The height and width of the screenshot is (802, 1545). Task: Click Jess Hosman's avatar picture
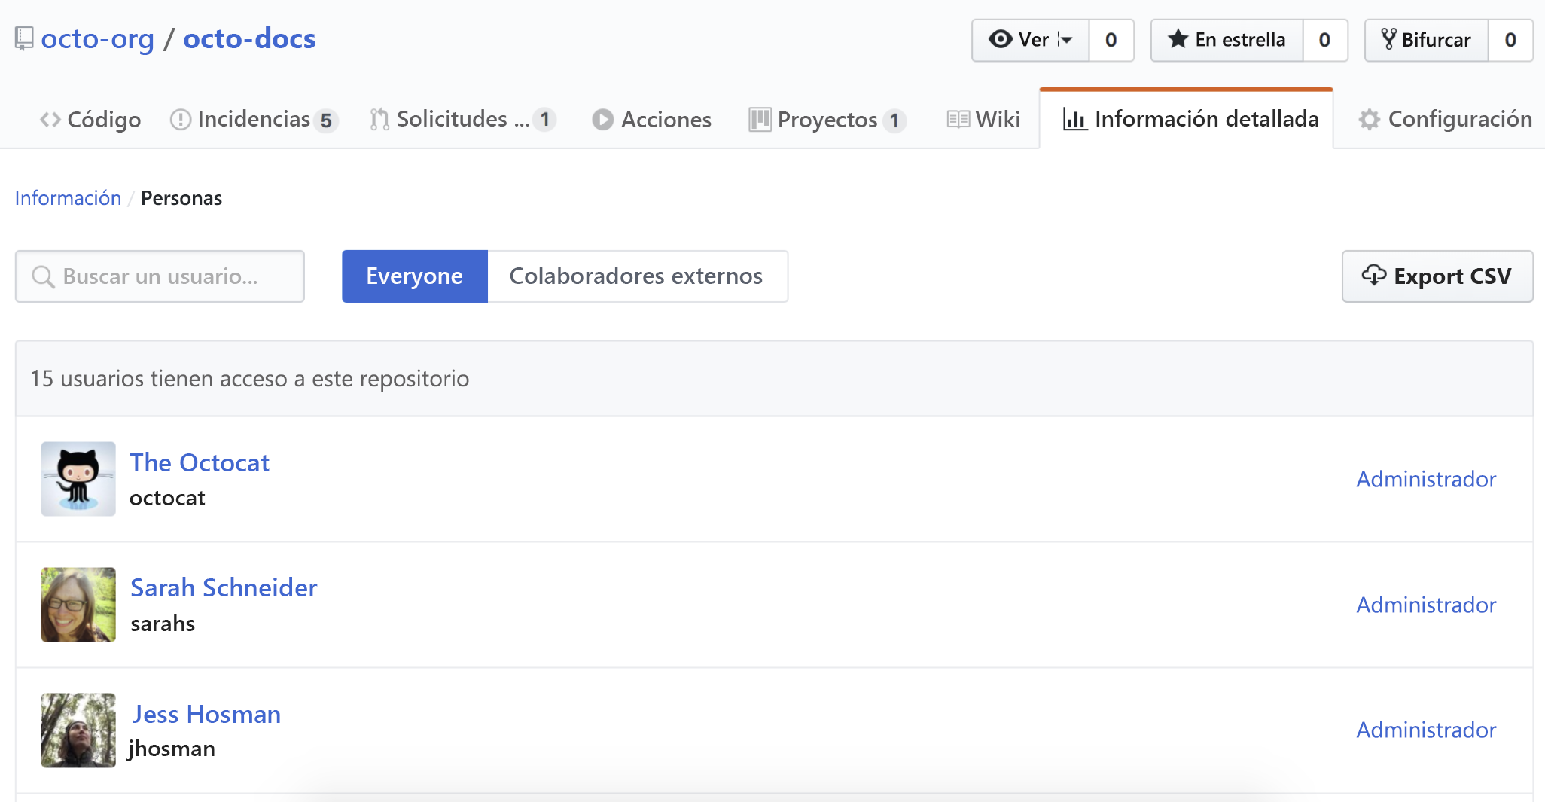(x=78, y=730)
